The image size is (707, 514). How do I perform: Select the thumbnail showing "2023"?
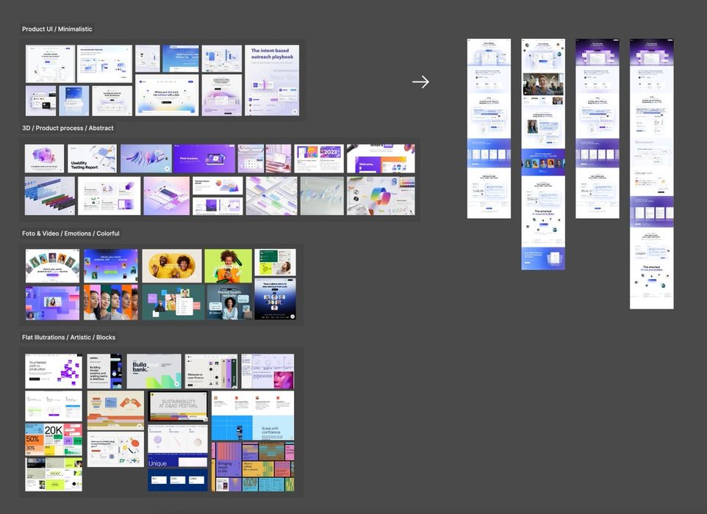coord(318,158)
